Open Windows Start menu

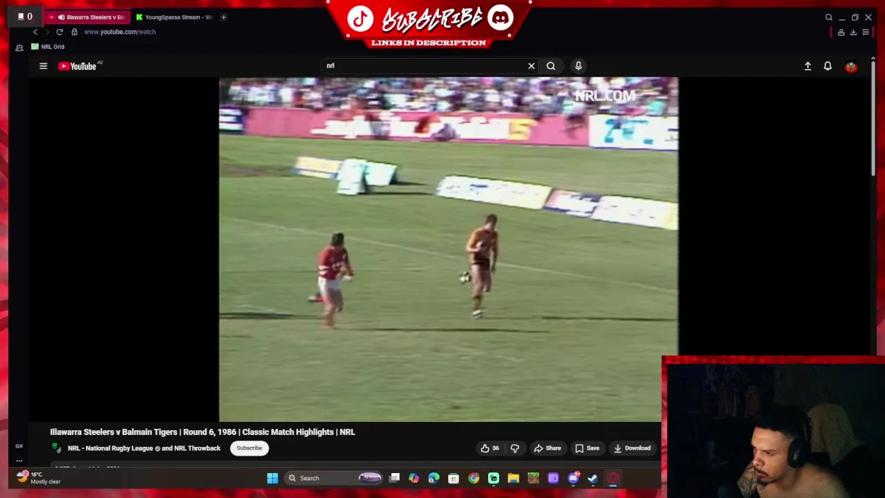(x=272, y=478)
